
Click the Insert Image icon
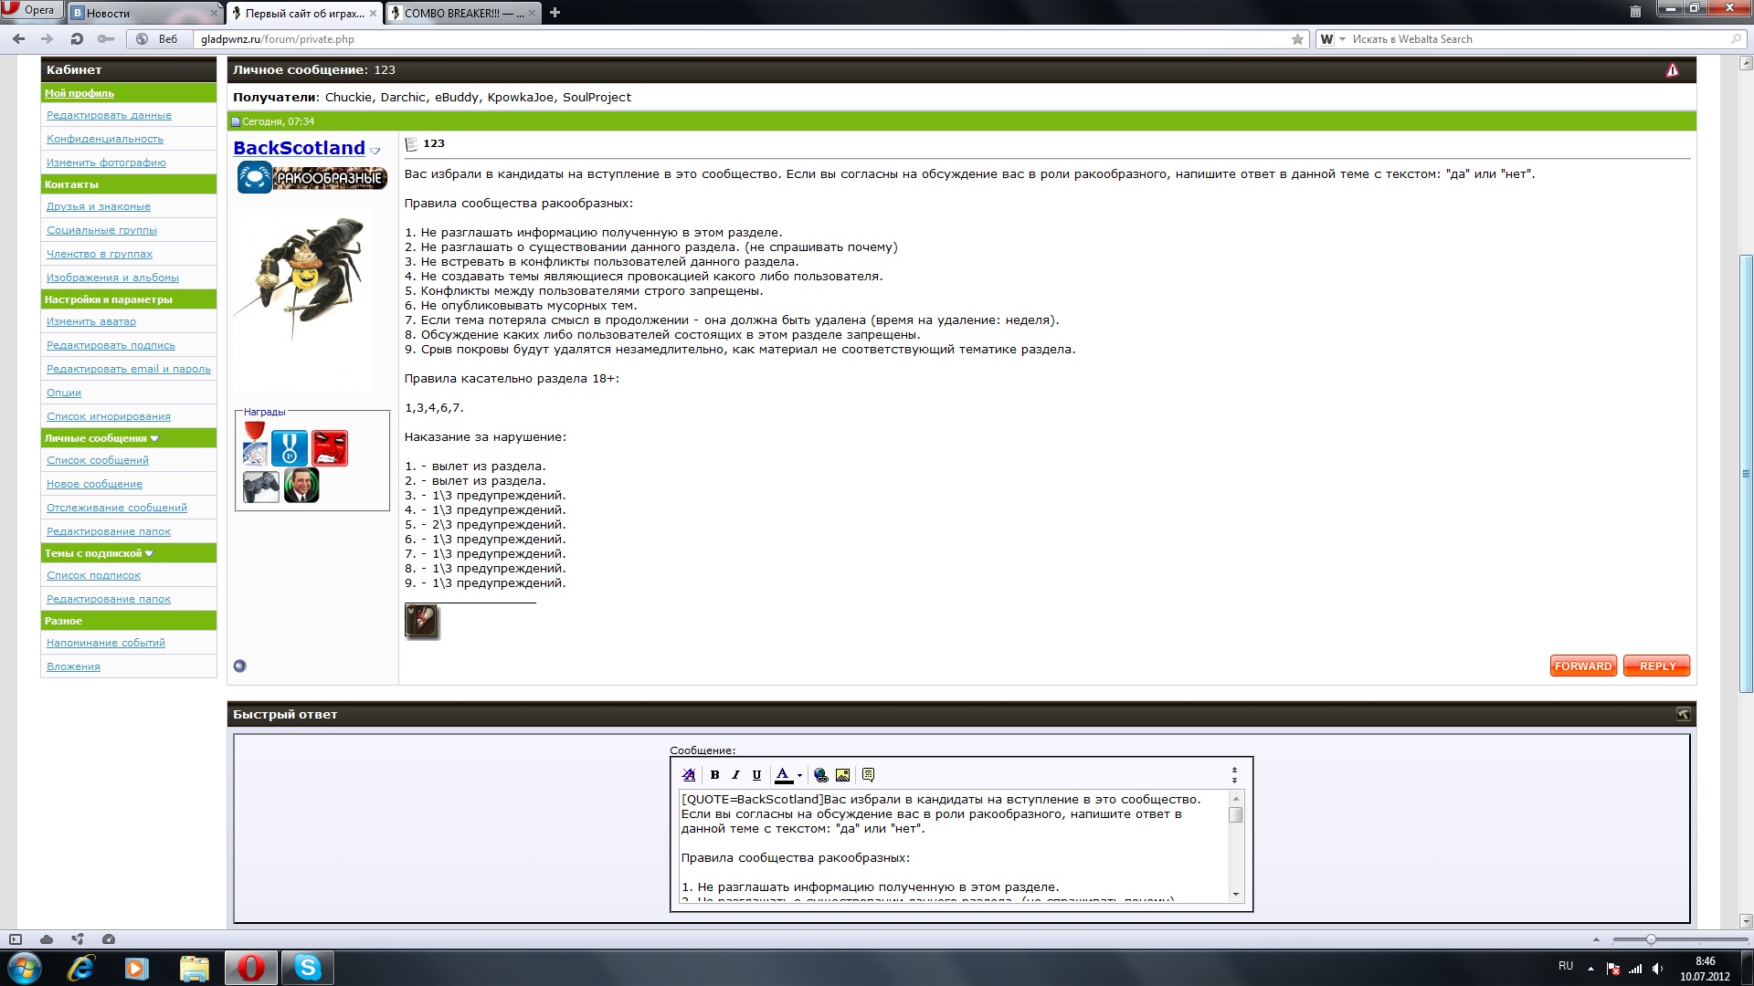coord(842,775)
